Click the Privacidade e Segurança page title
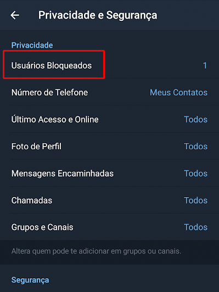 point(98,15)
